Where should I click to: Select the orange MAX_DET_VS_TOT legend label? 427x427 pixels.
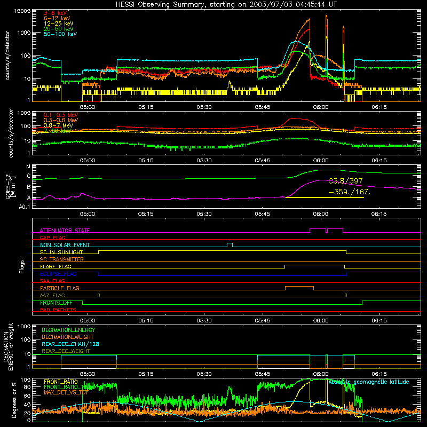(x=66, y=392)
